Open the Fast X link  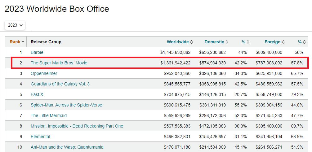(39, 94)
